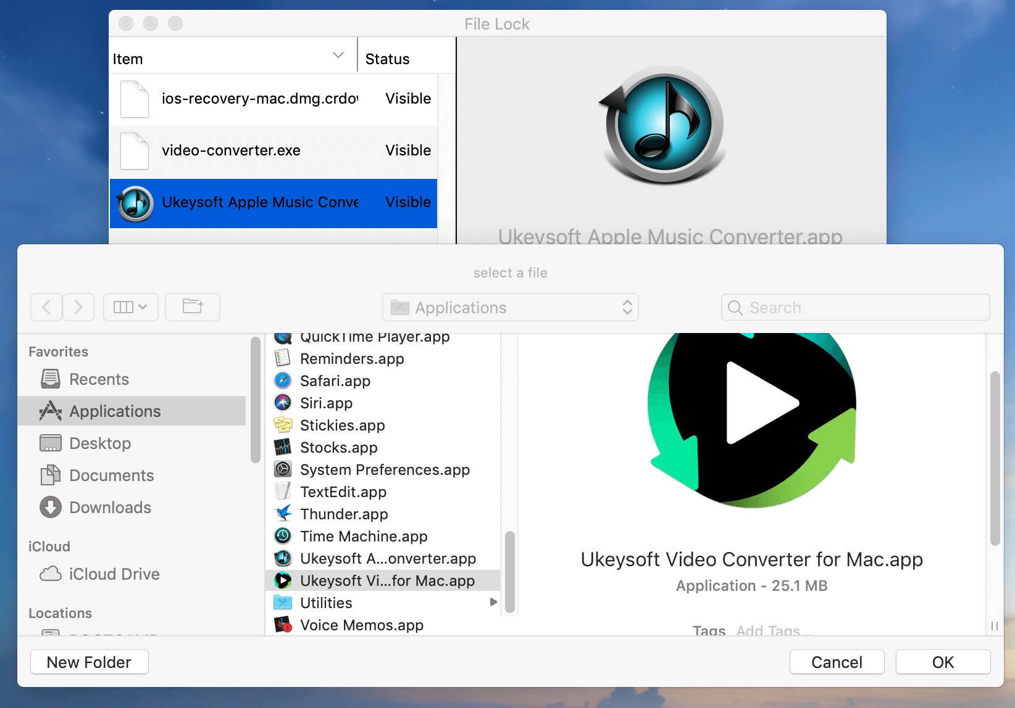1015x708 pixels.
Task: Click Visible status of video-converter.exe
Action: pos(408,150)
